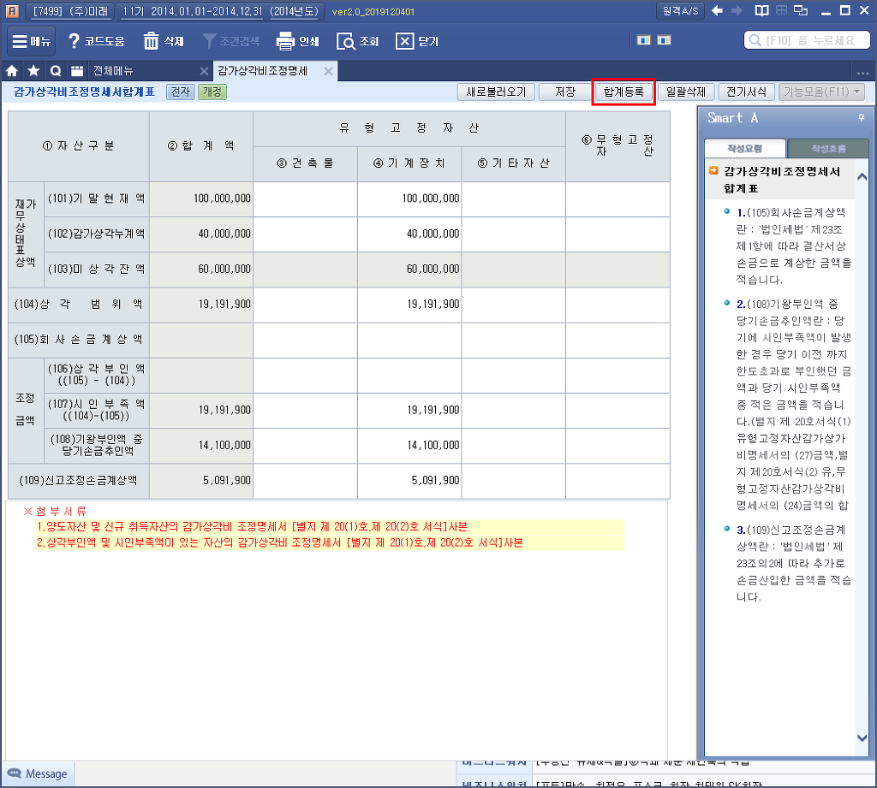877x788 pixels.
Task: Open the book manual icon
Action: click(x=761, y=10)
